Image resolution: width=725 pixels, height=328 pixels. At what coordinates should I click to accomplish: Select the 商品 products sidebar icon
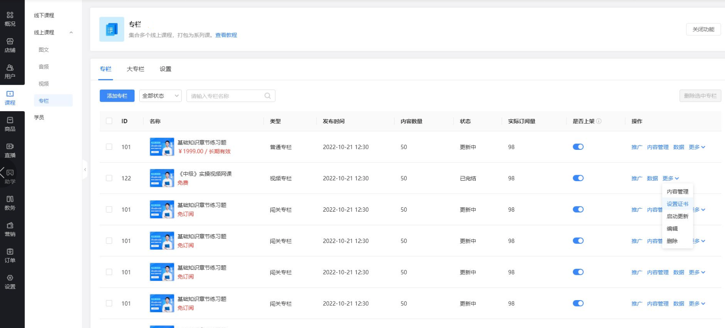click(10, 124)
